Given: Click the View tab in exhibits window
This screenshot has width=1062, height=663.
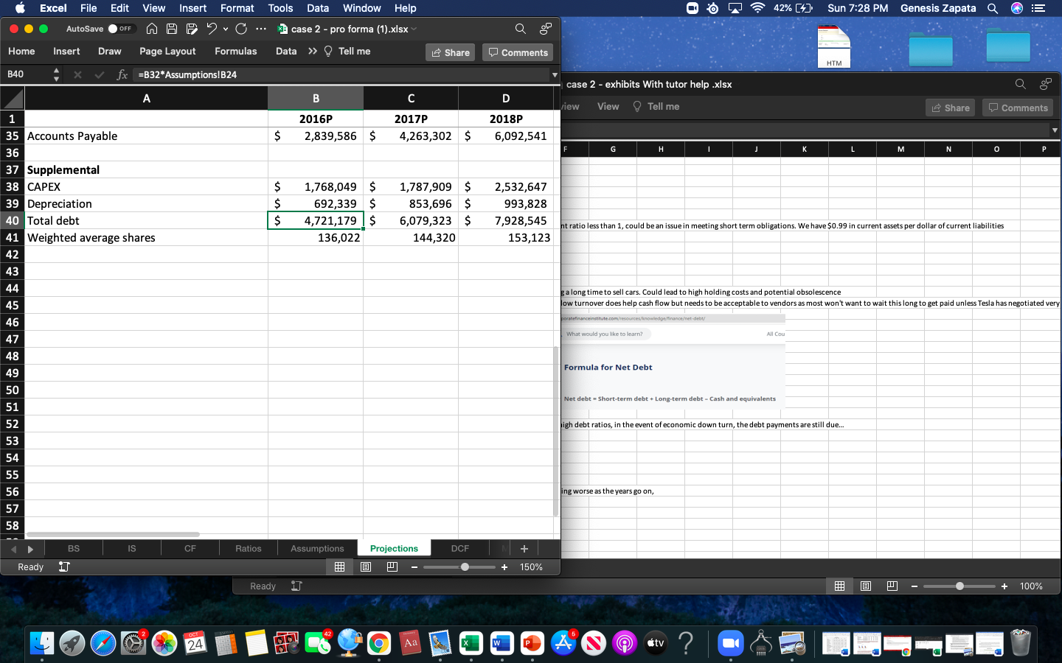Looking at the screenshot, I should [608, 106].
